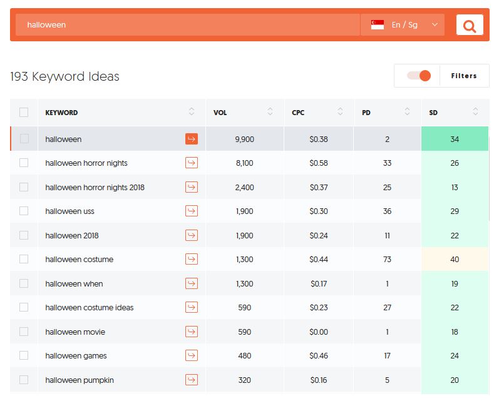Viewport: 499px width, 401px height.
Task: Click PD value 73
Action: tap(387, 260)
